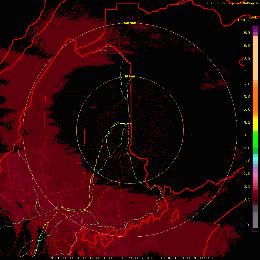Click the 9.8 value on the color scale
This screenshot has height=260, width=260.
247,32
